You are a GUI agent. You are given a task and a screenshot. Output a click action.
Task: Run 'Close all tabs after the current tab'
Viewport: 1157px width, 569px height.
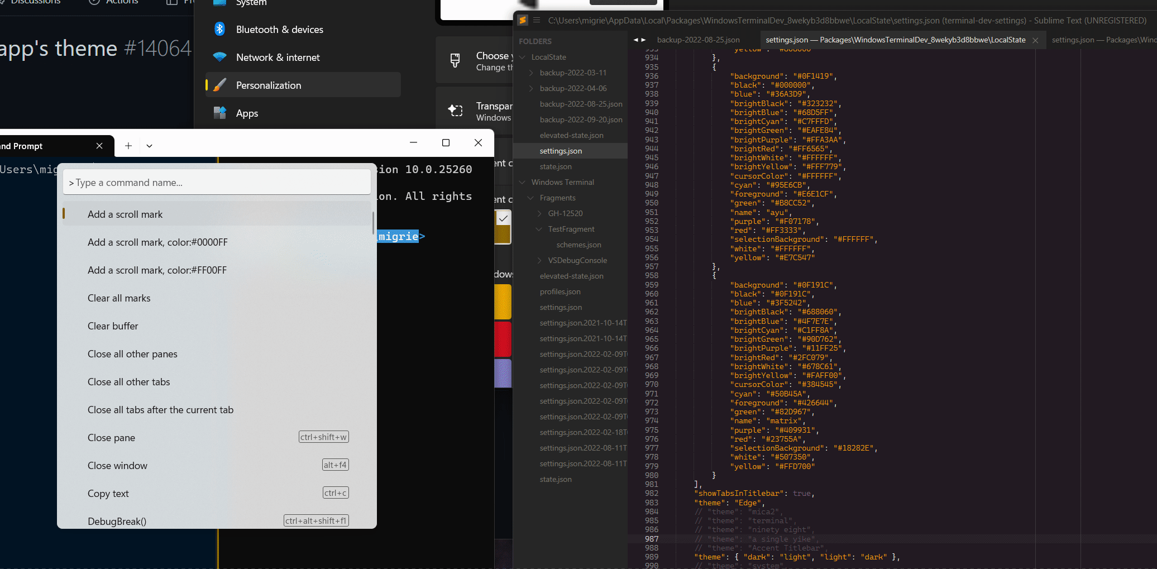(217, 410)
